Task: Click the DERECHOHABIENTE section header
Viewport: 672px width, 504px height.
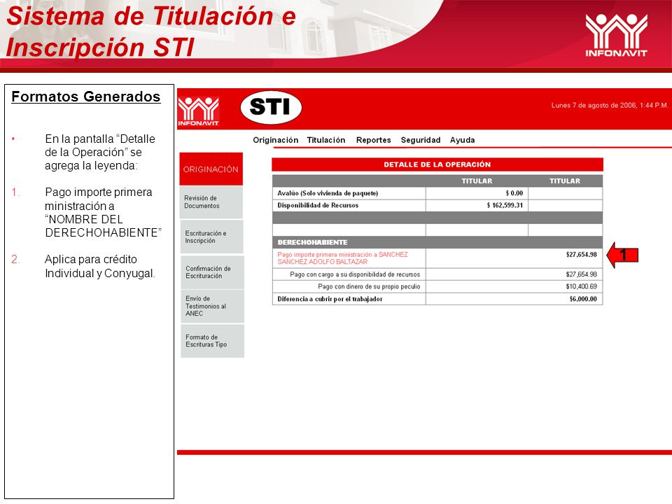Action: pyautogui.click(x=437, y=242)
